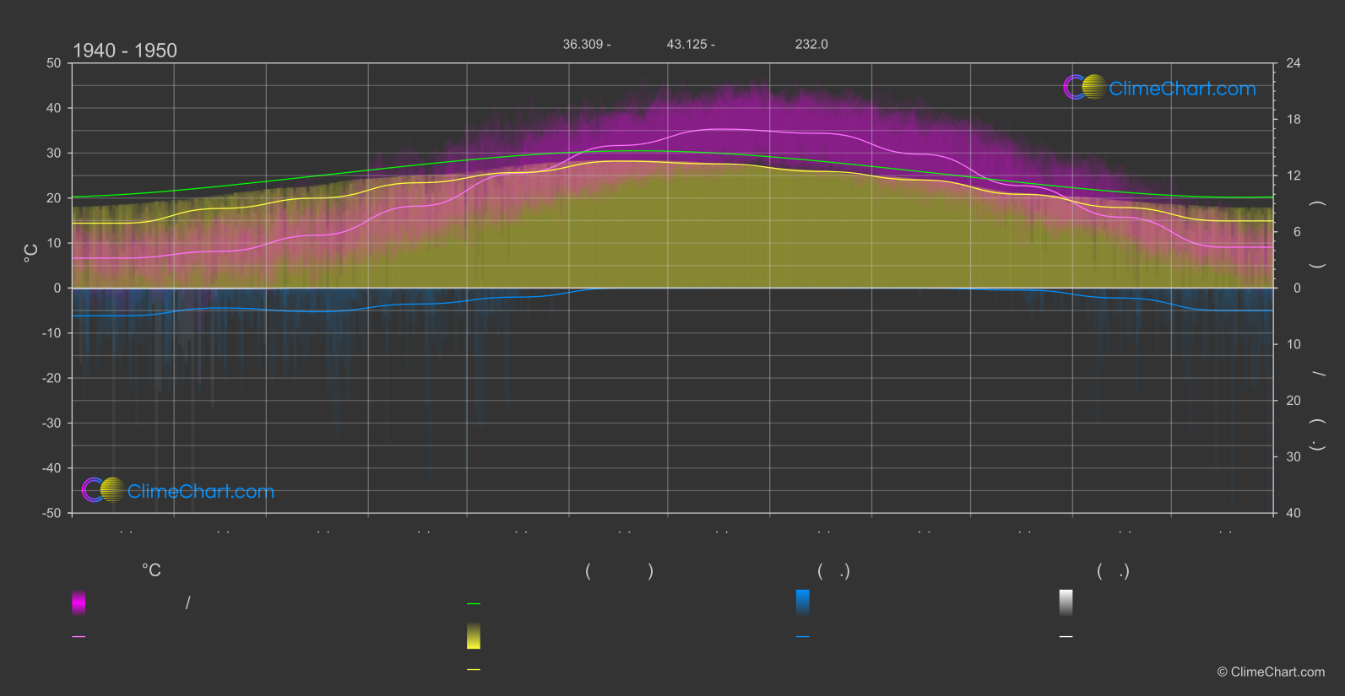Click the °C legend heading
Image resolution: width=1345 pixels, height=696 pixels.
coord(151,570)
